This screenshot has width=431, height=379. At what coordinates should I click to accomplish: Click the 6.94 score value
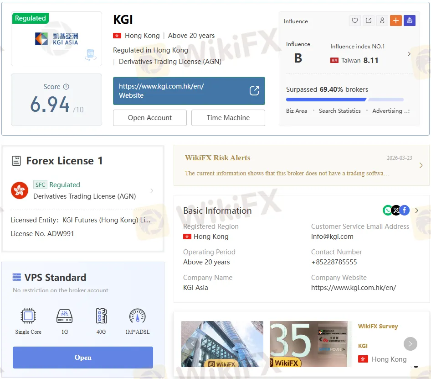point(50,104)
